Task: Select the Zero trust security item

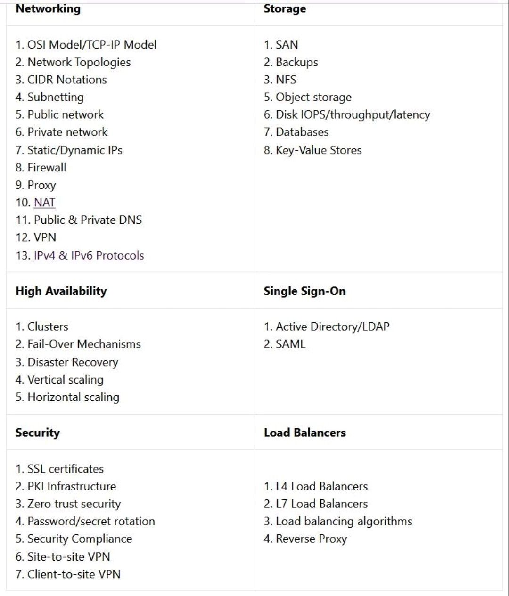Action: pos(68,504)
